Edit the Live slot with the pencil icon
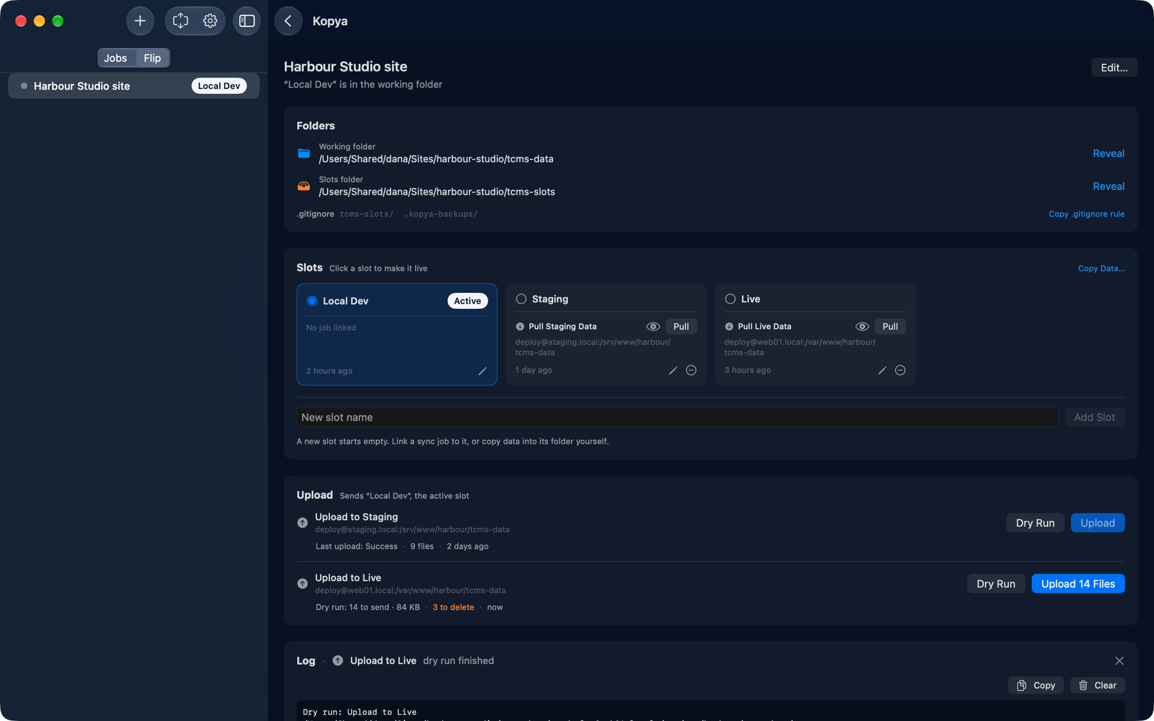This screenshot has width=1154, height=721. click(x=882, y=370)
